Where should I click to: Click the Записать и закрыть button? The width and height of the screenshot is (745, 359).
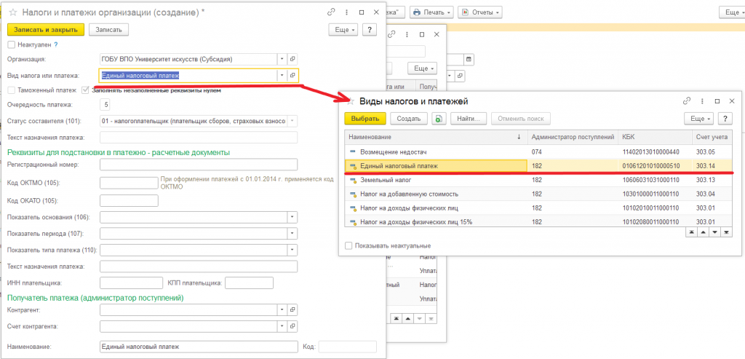[x=46, y=29]
